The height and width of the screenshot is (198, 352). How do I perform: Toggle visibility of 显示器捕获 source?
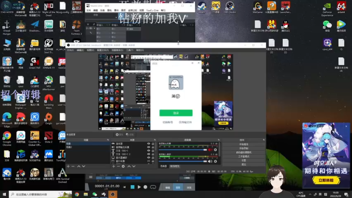click(149, 158)
